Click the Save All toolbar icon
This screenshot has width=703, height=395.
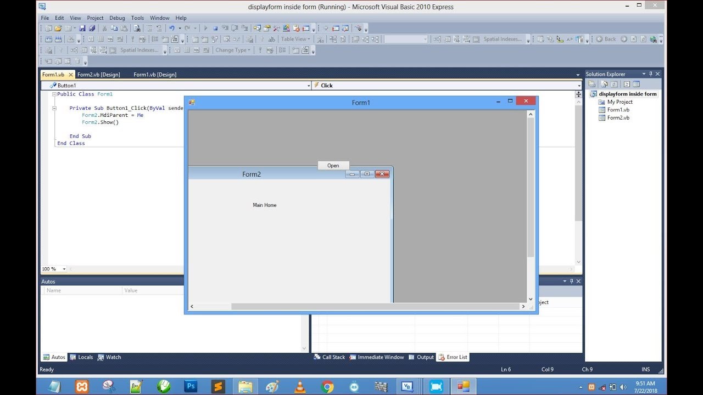pos(92,28)
